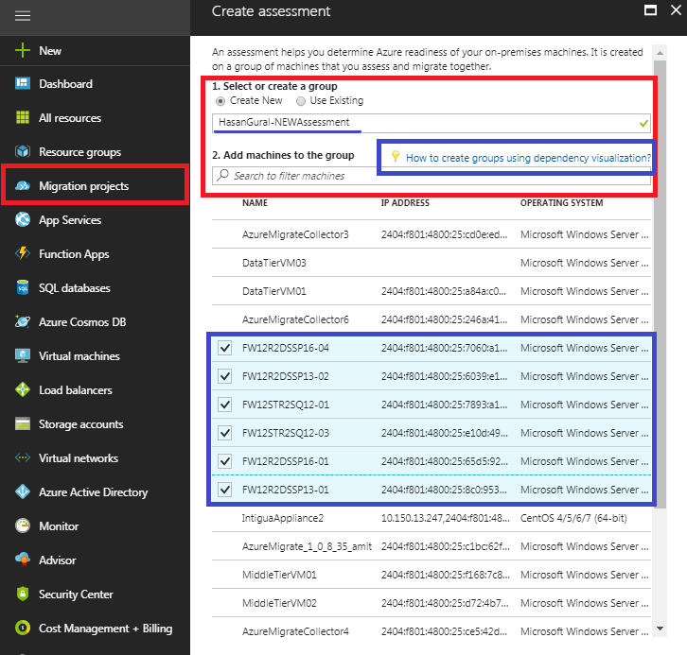Viewport: 687px width, 655px height.
Task: Uncheck the FW12STR2SQ12-03 machine checkbox
Action: click(x=225, y=433)
